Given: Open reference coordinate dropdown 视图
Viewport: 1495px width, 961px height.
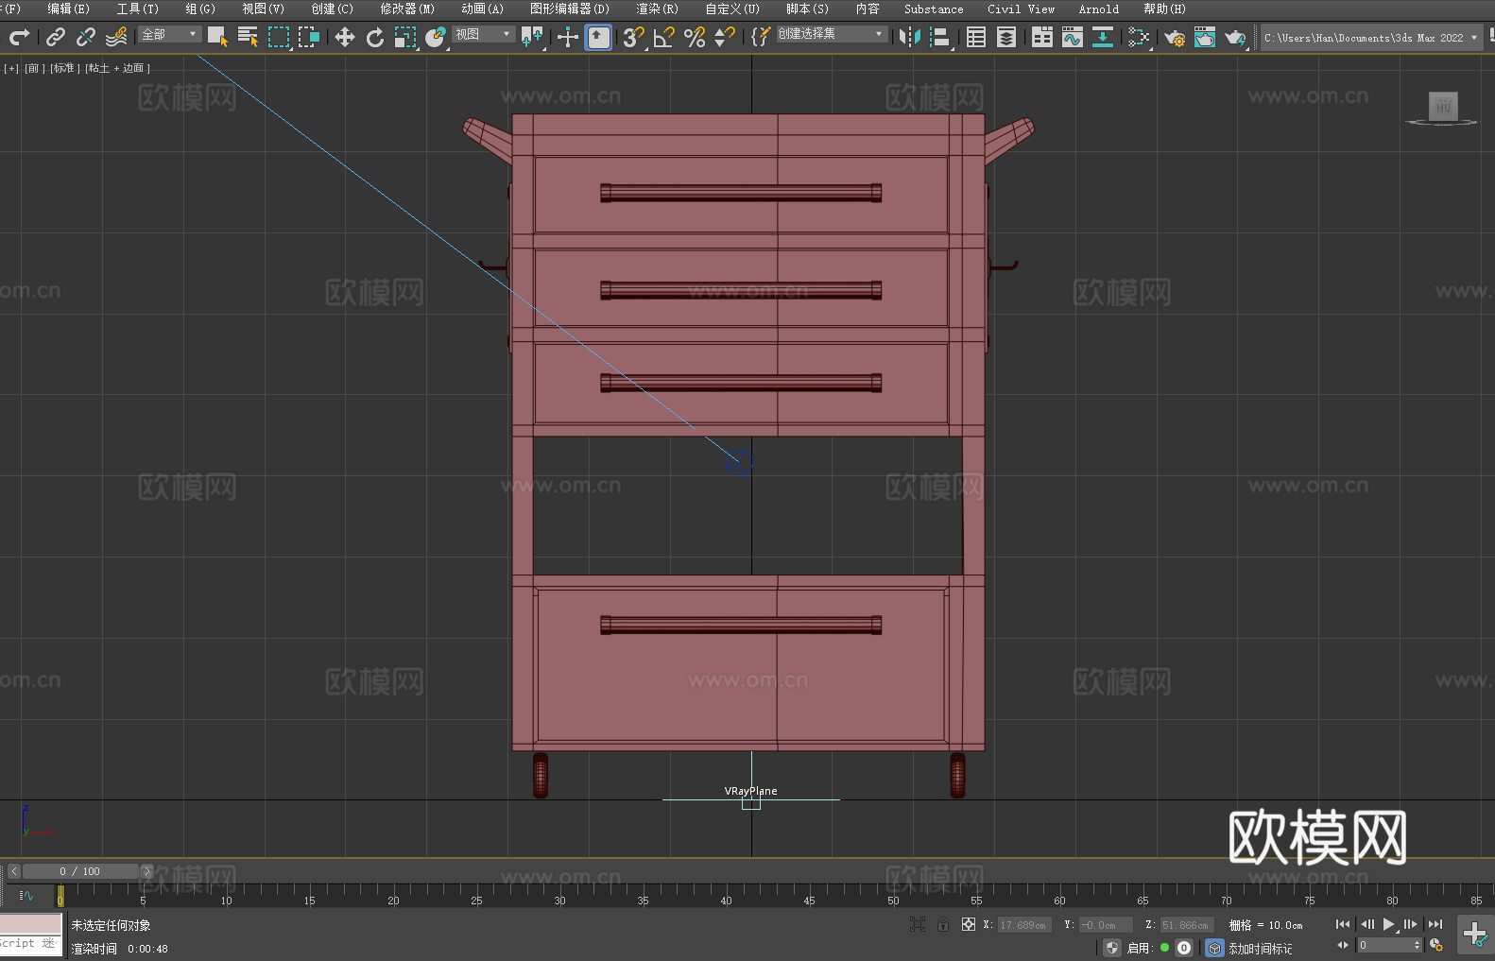Looking at the screenshot, I should [483, 34].
